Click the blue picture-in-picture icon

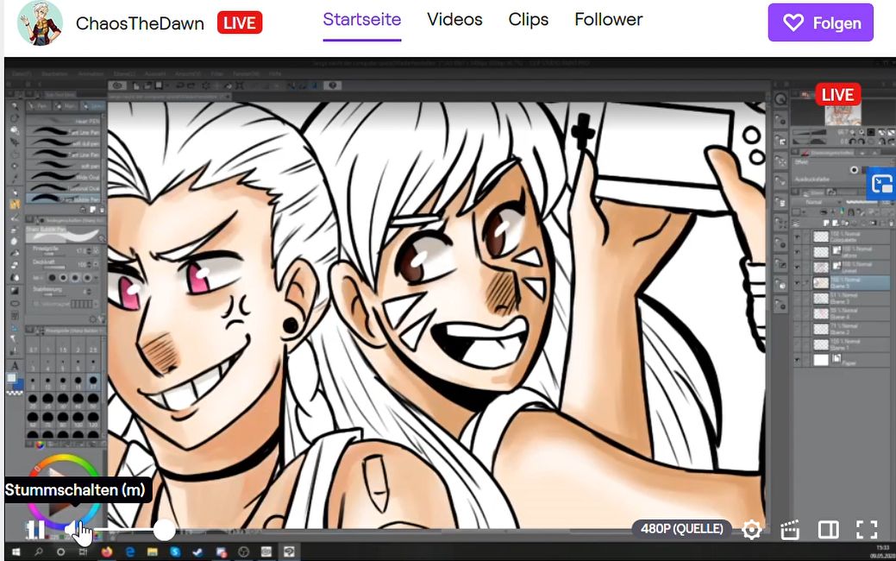click(x=881, y=184)
